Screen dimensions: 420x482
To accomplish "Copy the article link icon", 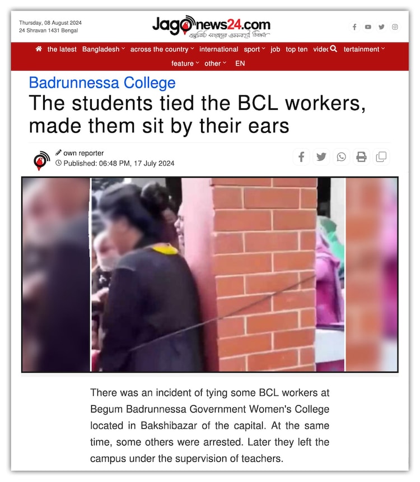I will click(381, 157).
